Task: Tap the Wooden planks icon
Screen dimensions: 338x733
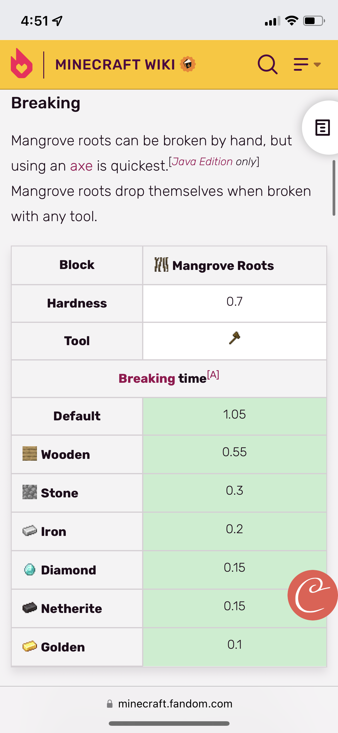Action: click(30, 453)
